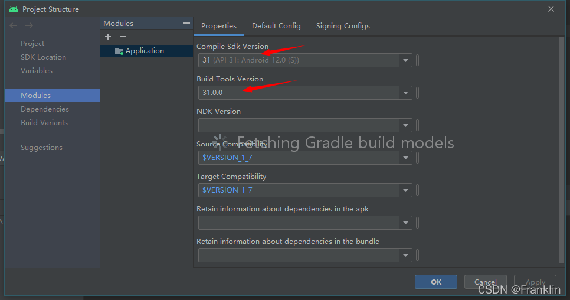Open the Compile Sdk Version dropdown
570x300 pixels.
(405, 60)
